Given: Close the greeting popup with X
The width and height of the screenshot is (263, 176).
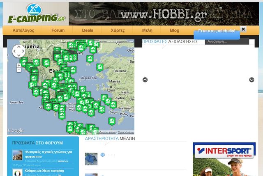Looking at the screenshot, I should [x=243, y=29].
